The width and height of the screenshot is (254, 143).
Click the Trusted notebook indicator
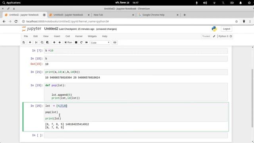[206, 36]
